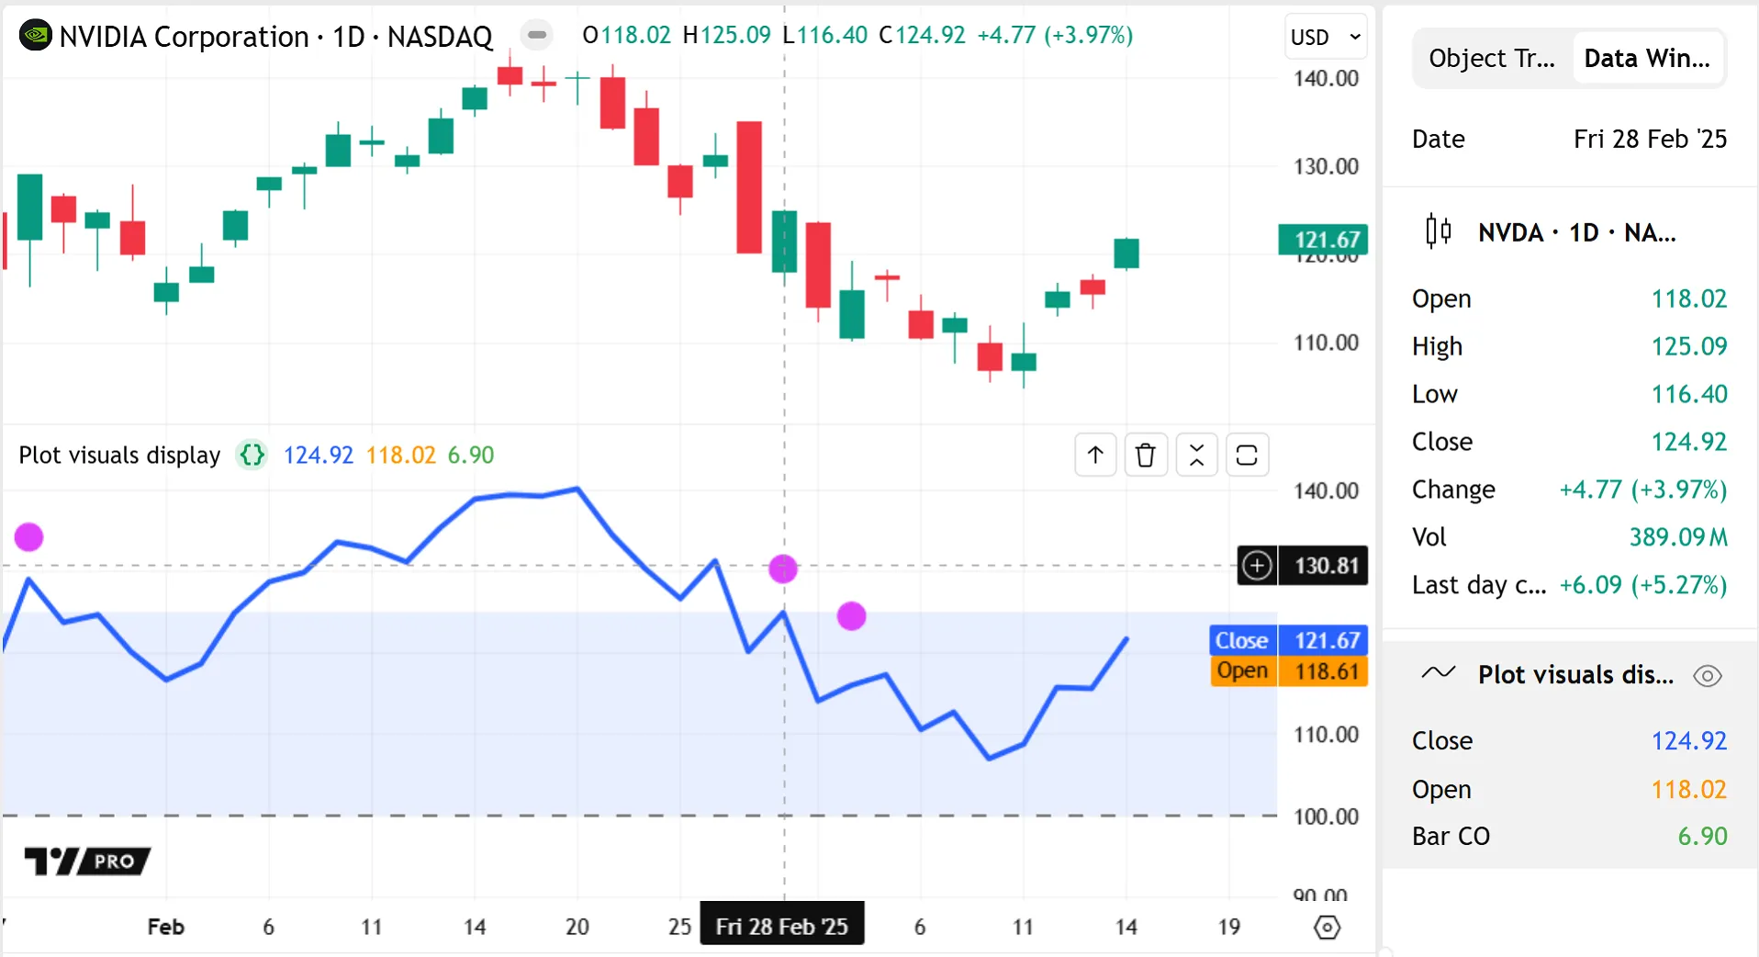This screenshot has width=1759, height=957.
Task: Switch to the Object Tree tab
Action: [1491, 59]
